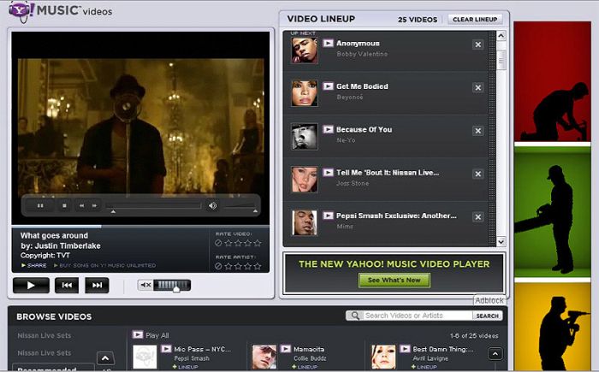
Task: Adjust the volume slider below the player
Action: click(x=174, y=285)
